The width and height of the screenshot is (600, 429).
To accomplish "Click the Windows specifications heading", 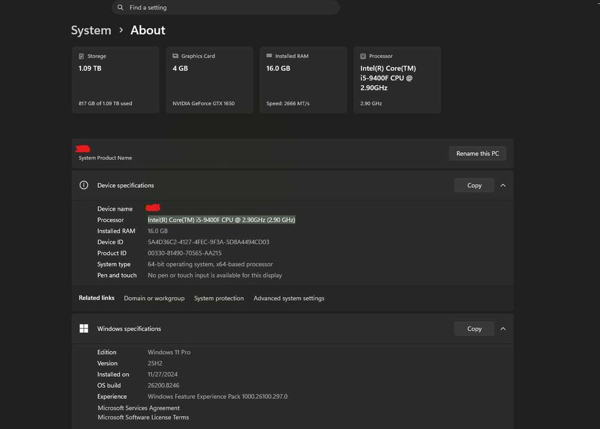I will 129,329.
